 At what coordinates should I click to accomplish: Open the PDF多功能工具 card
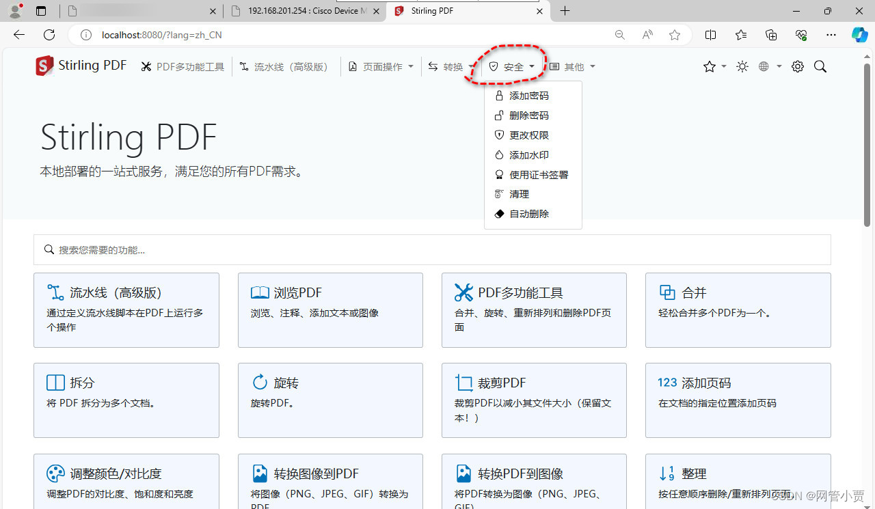coord(534,310)
